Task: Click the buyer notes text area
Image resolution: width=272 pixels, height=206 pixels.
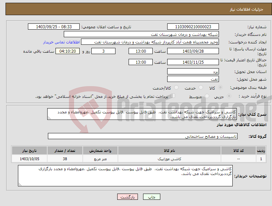Action: [125, 176]
